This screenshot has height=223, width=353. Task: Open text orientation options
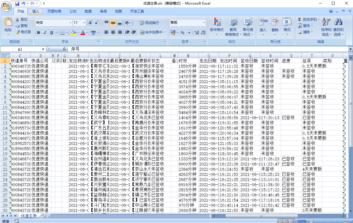pyautogui.click(x=128, y=23)
